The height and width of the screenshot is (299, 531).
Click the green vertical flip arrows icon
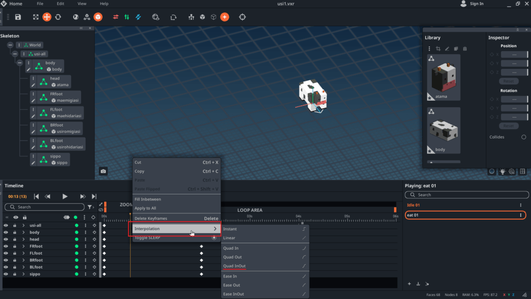(x=127, y=17)
